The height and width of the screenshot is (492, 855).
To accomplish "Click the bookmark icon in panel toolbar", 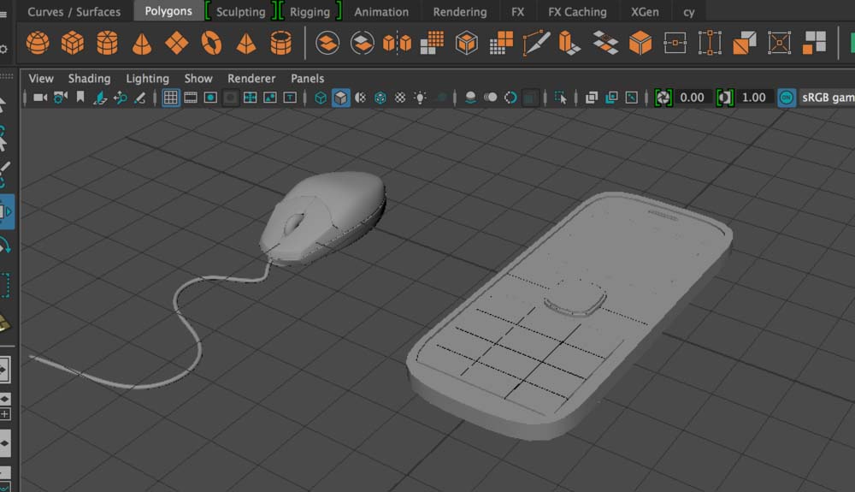I will [81, 98].
